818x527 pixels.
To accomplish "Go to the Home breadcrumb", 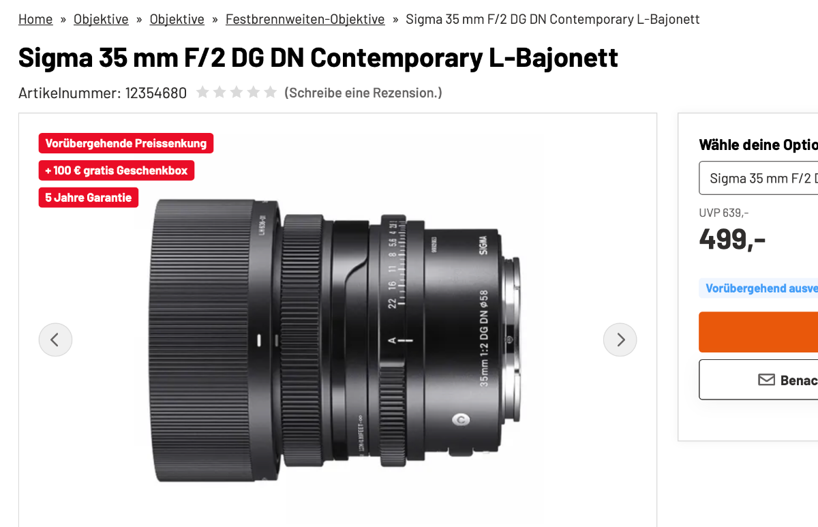I will pyautogui.click(x=35, y=19).
